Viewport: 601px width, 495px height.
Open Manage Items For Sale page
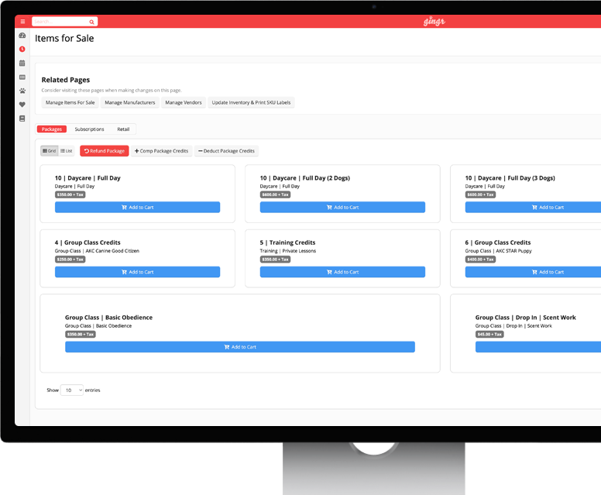coord(70,102)
